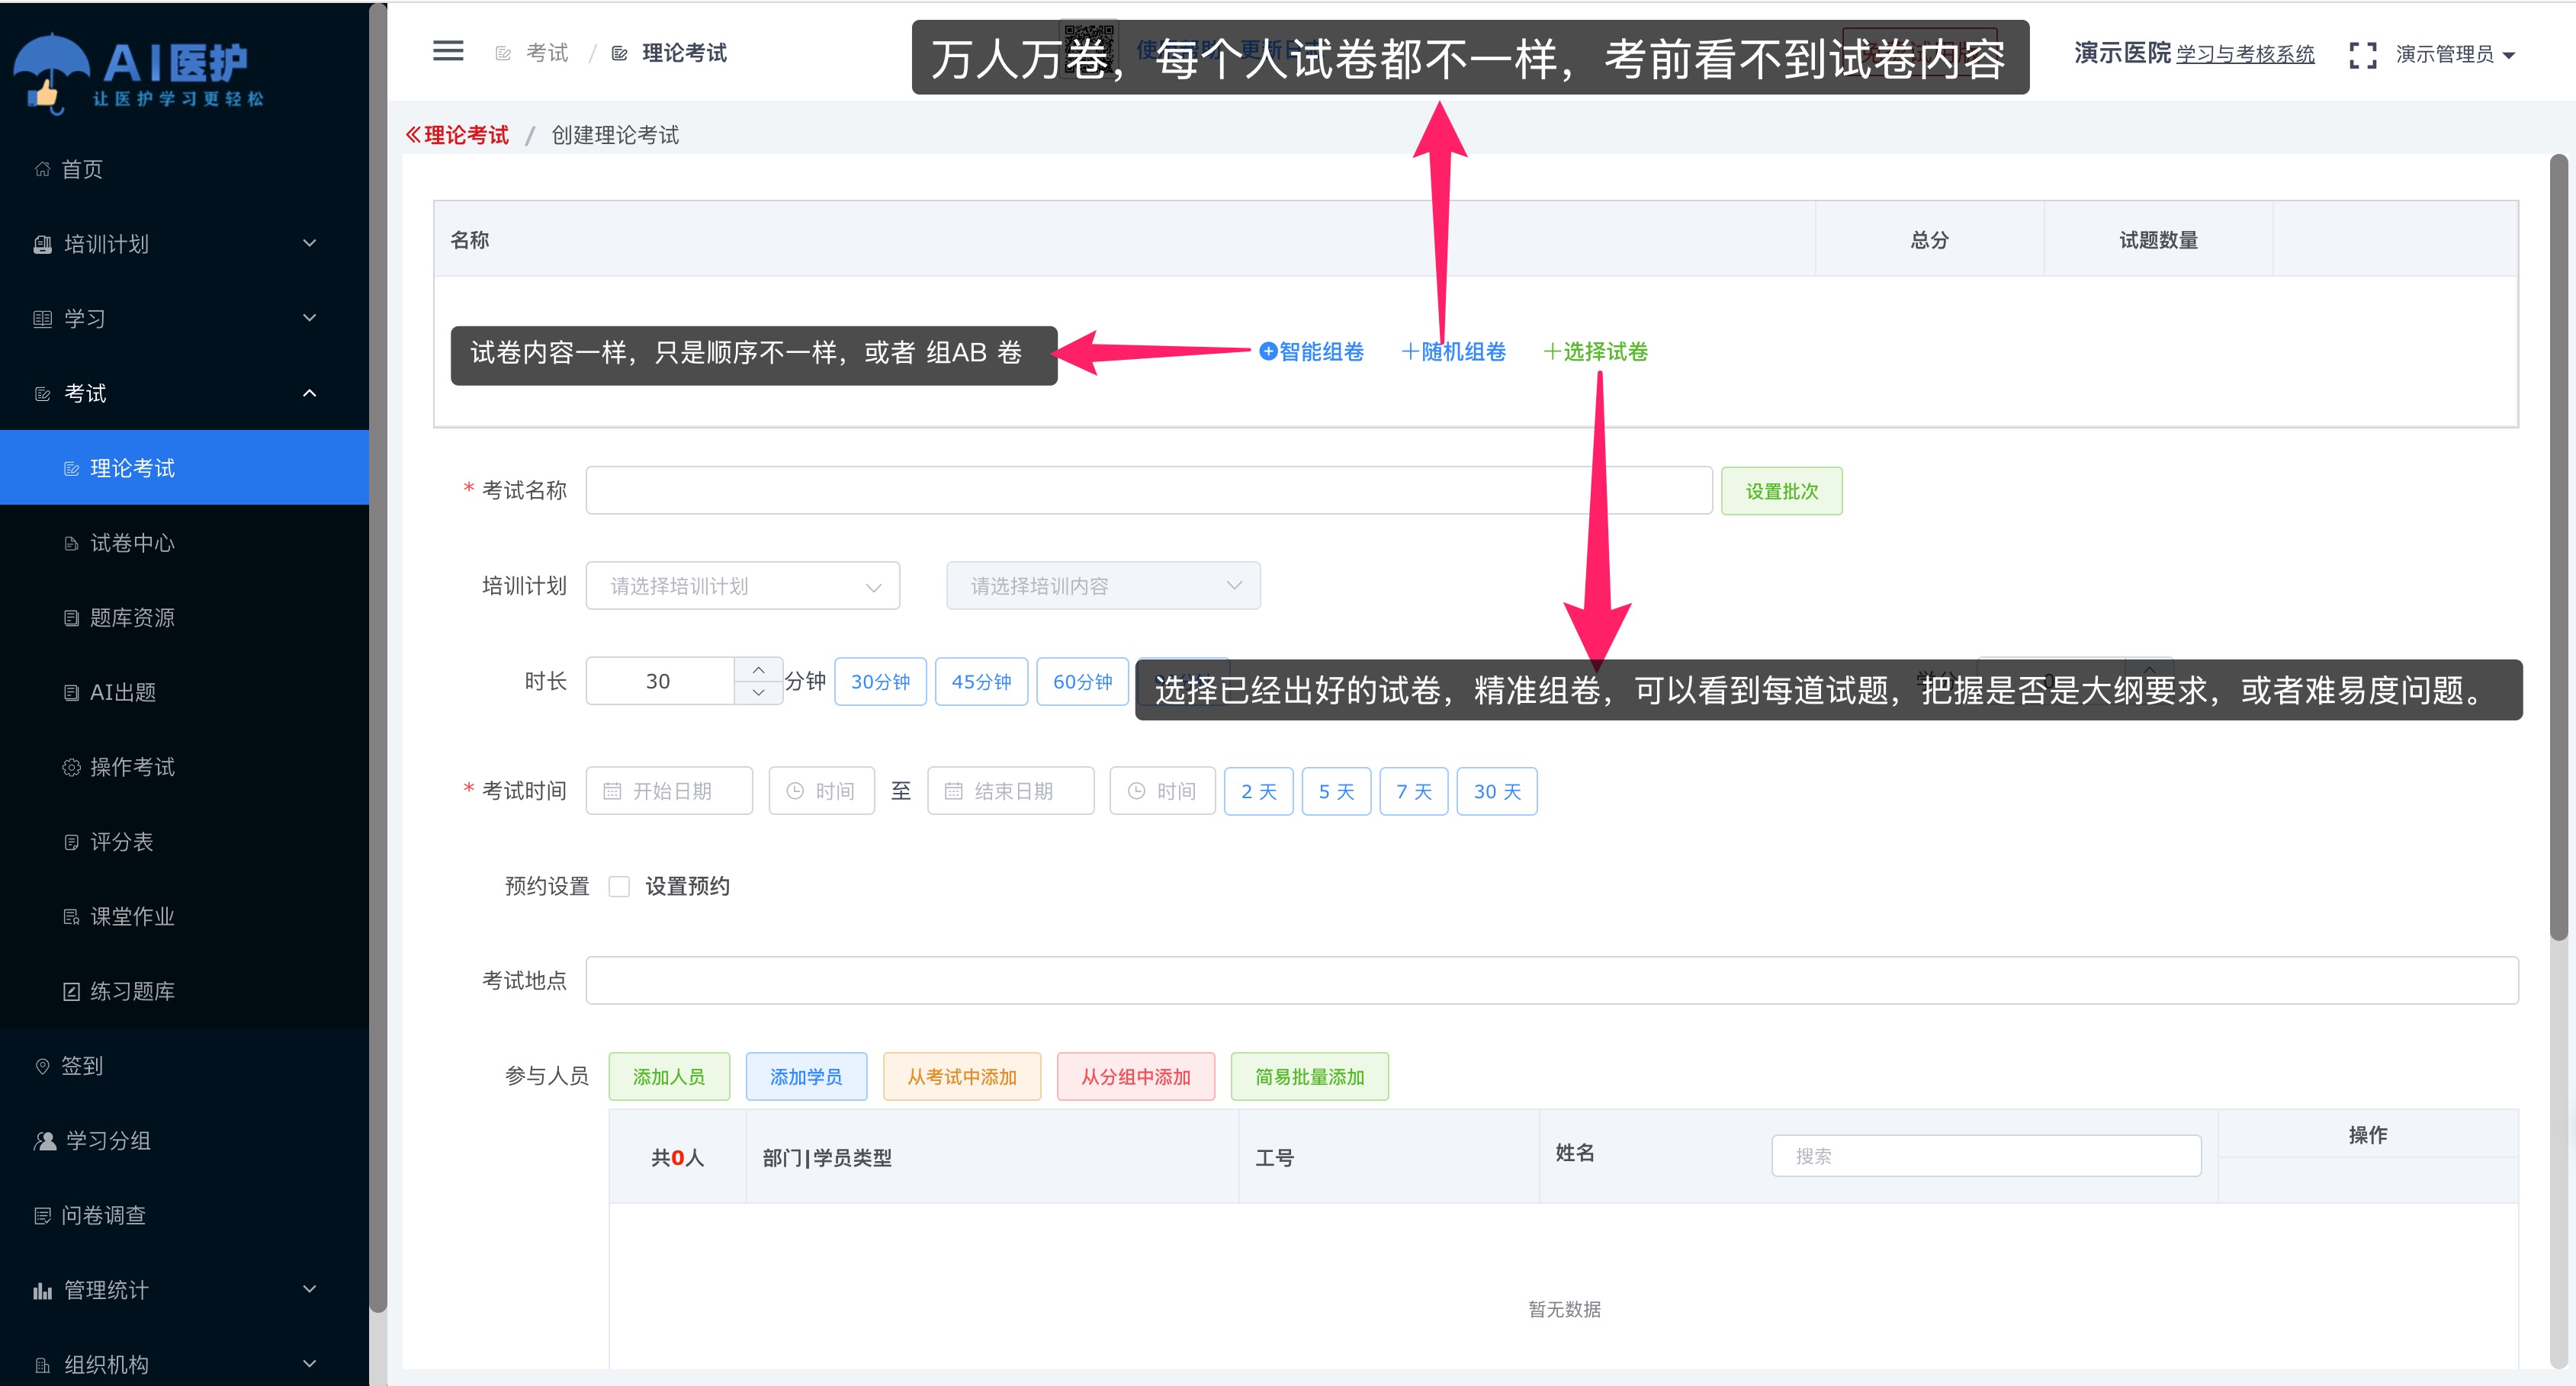Set duration to 45分钟
This screenshot has width=2576, height=1386.
[x=981, y=682]
